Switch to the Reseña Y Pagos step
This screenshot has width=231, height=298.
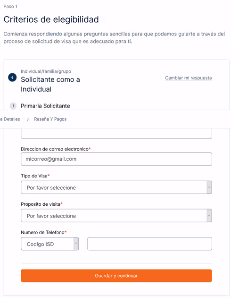(x=50, y=119)
